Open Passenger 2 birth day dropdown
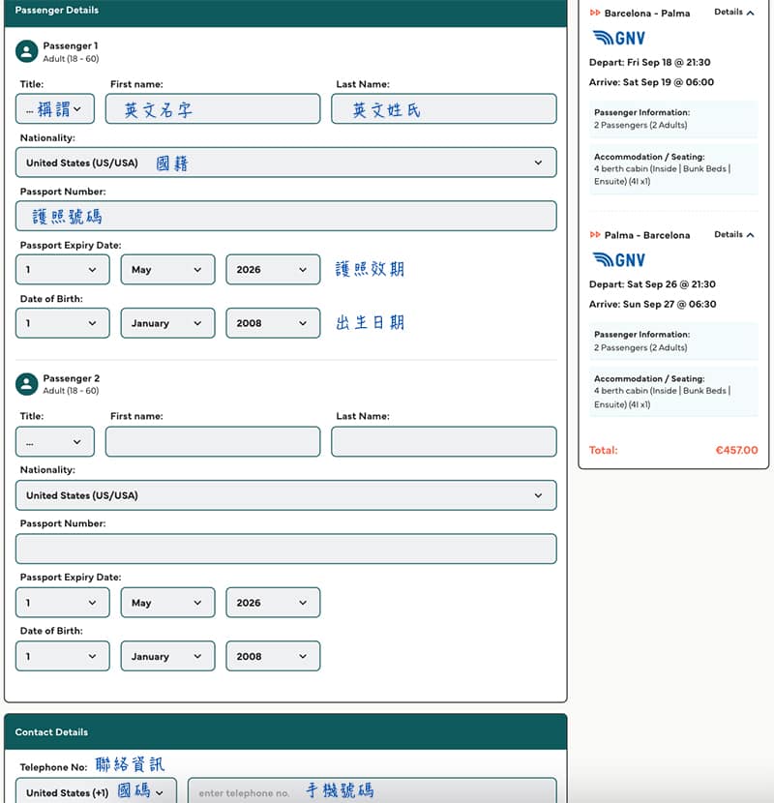The height and width of the screenshot is (803, 774). (x=62, y=656)
